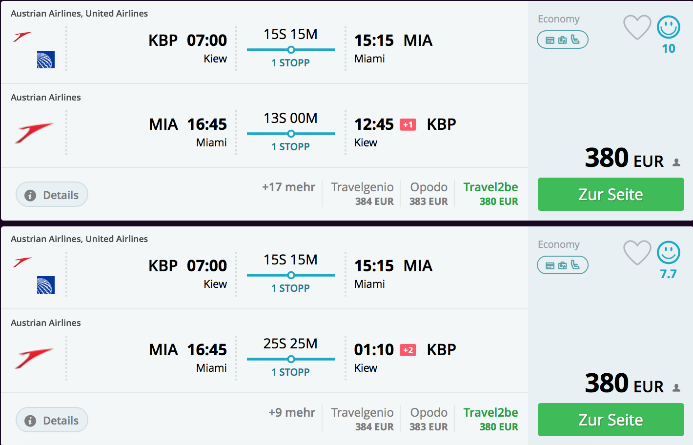Click first flight's Economy amenities icons badge
Image resolution: width=693 pixels, height=445 pixels.
tap(562, 40)
